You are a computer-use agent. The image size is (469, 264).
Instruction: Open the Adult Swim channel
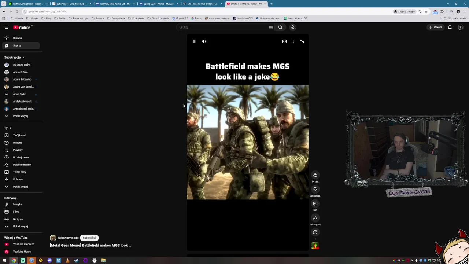point(21,94)
